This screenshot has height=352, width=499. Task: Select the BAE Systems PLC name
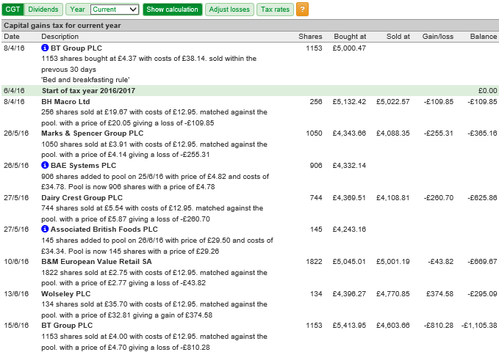coord(83,166)
